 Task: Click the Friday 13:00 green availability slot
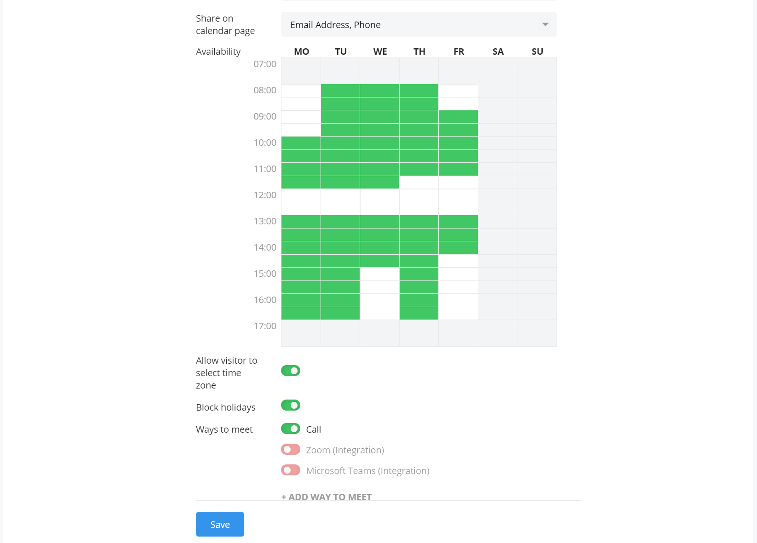[458, 222]
